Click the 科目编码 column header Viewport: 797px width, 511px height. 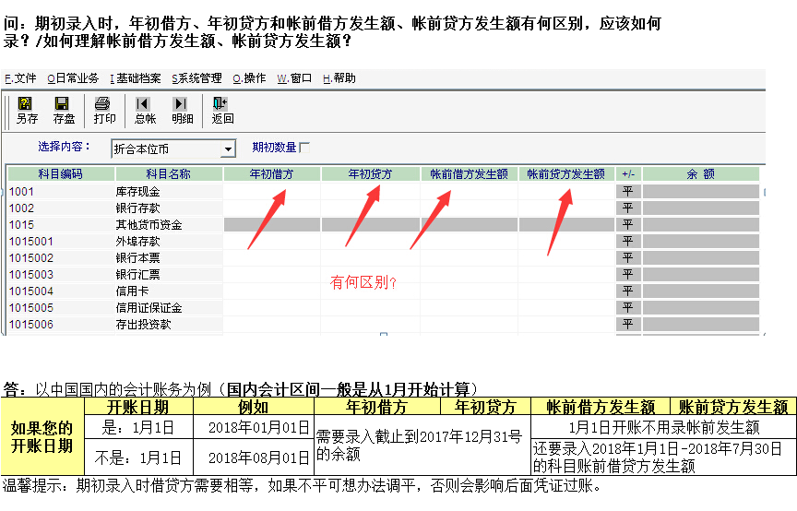(x=61, y=174)
